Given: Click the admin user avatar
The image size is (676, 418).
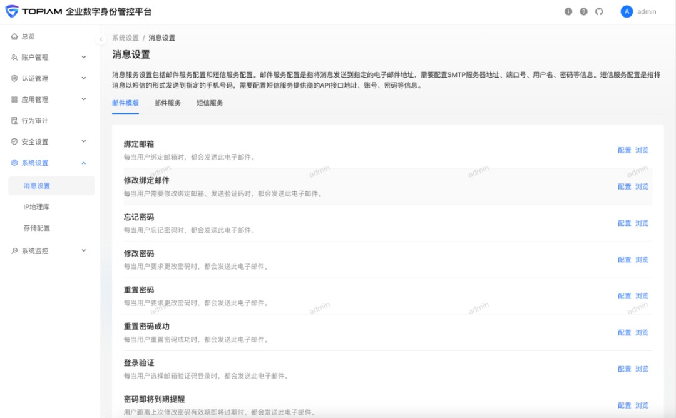Looking at the screenshot, I should point(627,12).
